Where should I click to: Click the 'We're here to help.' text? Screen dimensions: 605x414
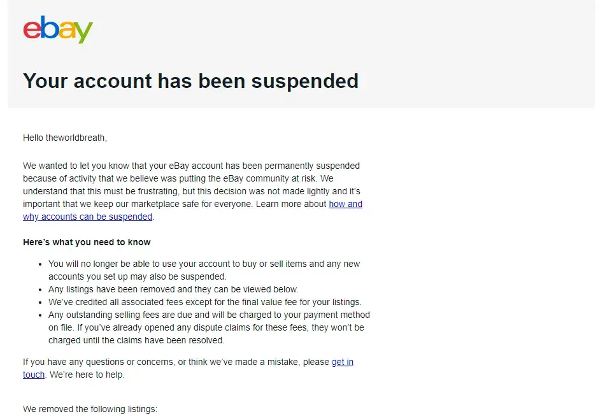[x=87, y=375]
